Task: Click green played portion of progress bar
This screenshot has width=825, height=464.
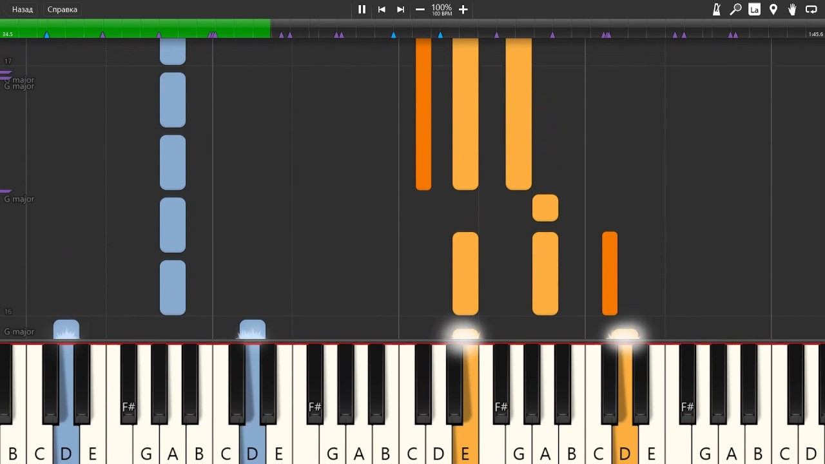Action: (x=135, y=28)
